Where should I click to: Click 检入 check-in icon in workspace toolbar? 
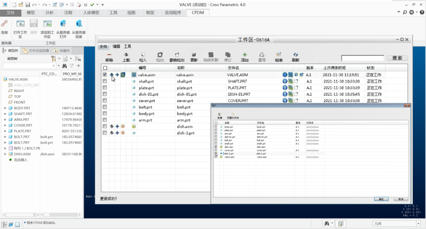(143, 55)
